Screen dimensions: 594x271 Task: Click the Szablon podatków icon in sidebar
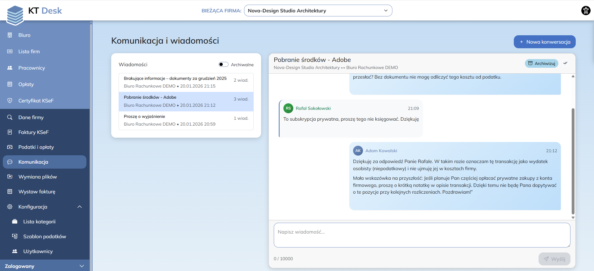coord(15,236)
